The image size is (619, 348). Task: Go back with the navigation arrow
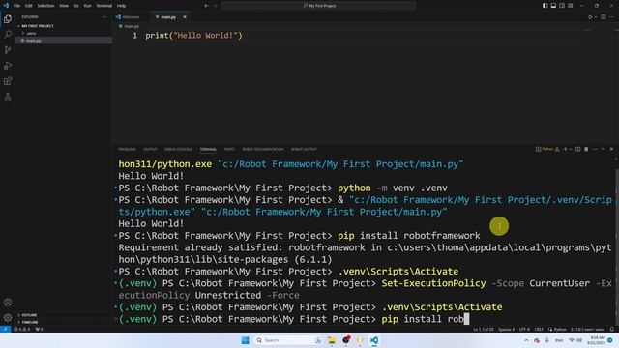(x=206, y=6)
